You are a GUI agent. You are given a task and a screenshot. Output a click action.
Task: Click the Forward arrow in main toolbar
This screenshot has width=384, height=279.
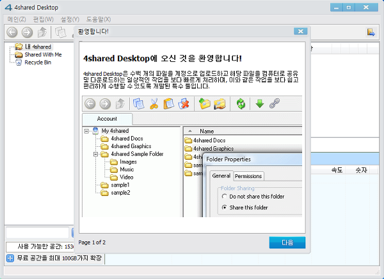(27, 32)
